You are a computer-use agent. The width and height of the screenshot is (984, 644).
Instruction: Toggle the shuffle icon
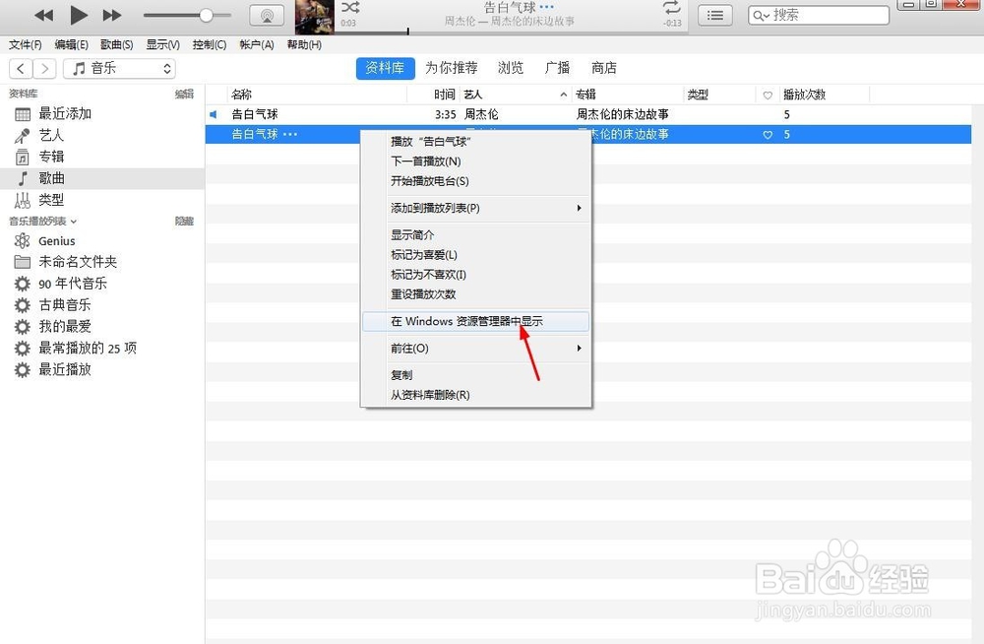[x=350, y=8]
